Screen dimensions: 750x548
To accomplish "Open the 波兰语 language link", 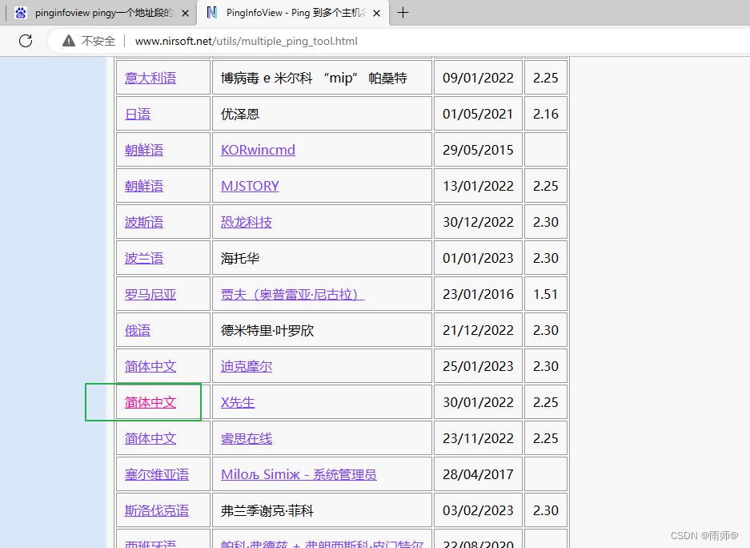I will point(143,257).
